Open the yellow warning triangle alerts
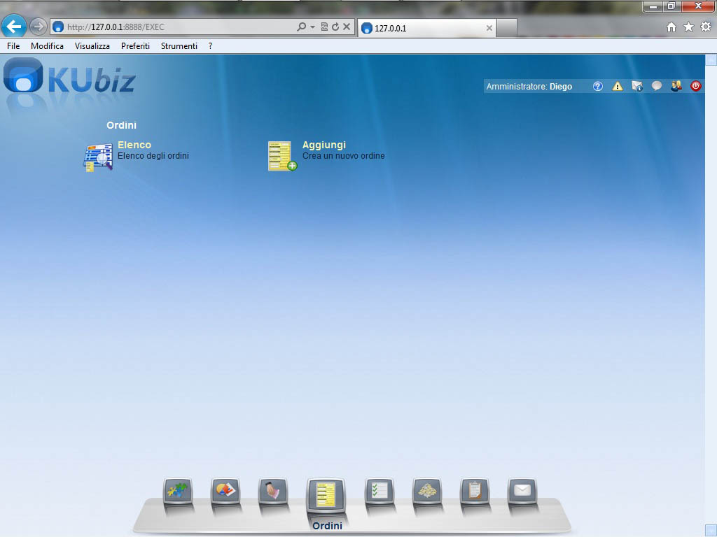Screen dimensions: 717x537 click(x=618, y=87)
